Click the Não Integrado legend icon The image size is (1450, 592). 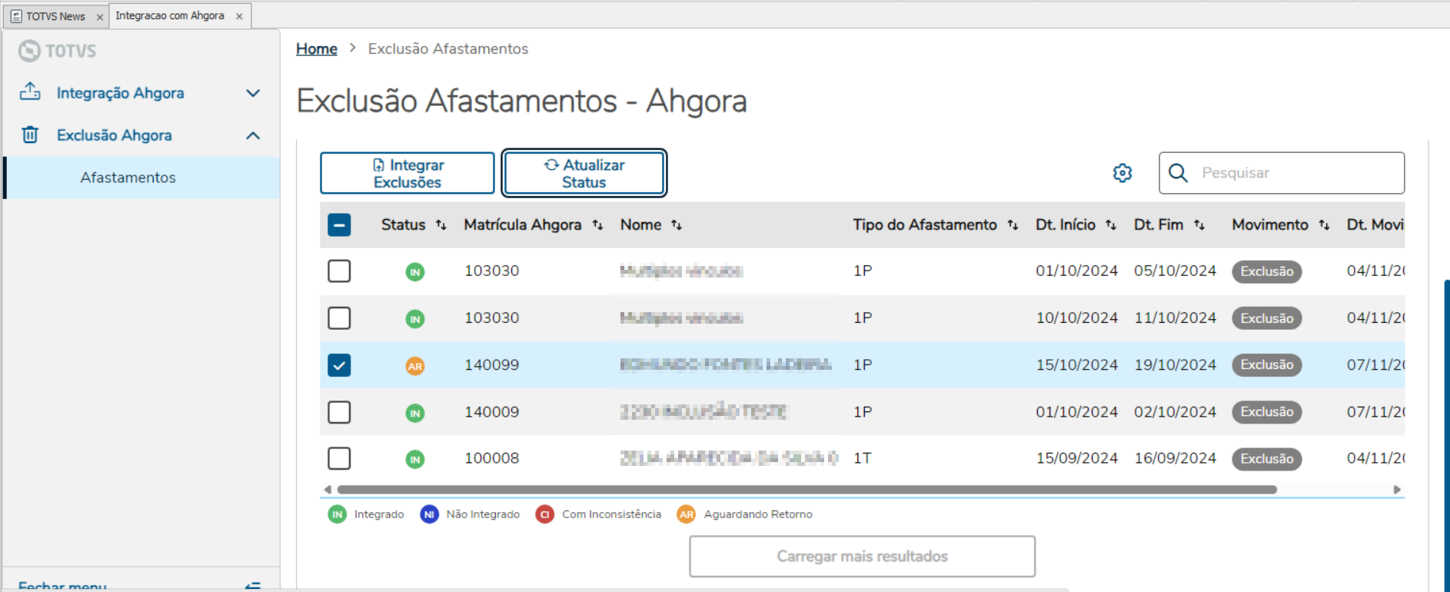coord(429,514)
